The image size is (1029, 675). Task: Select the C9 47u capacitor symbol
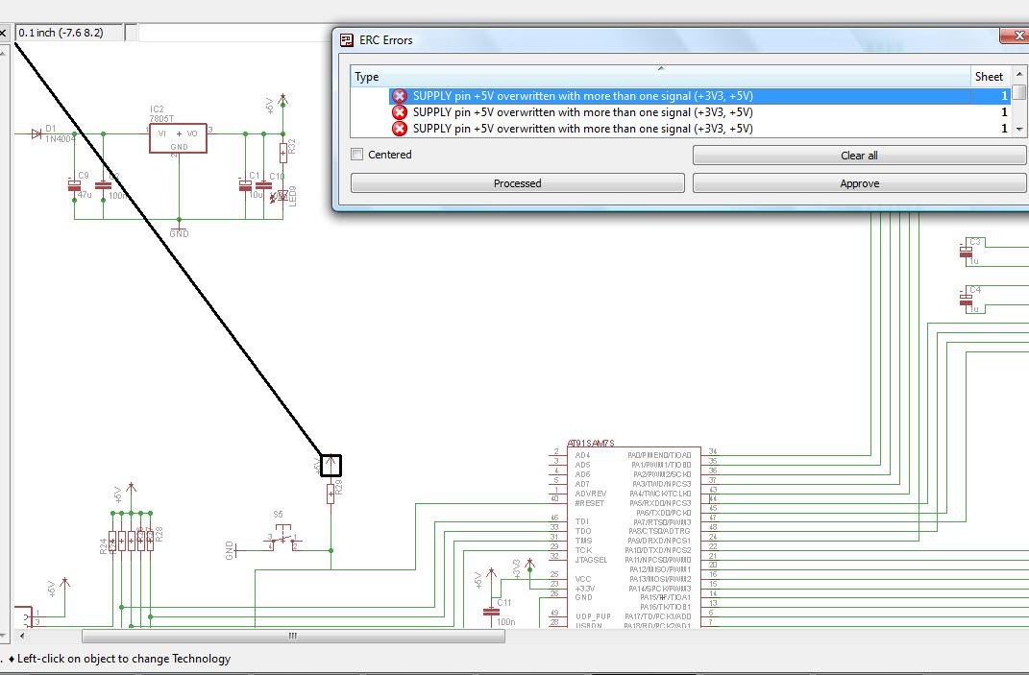(74, 185)
